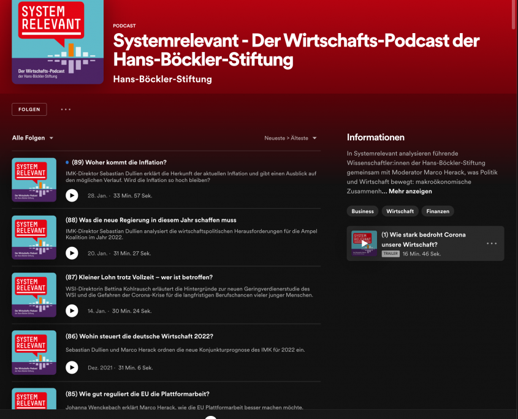518x419 pixels.
Task: Play episode (87) Kleiner Lohn trotz Vollzeit
Action: (x=72, y=311)
